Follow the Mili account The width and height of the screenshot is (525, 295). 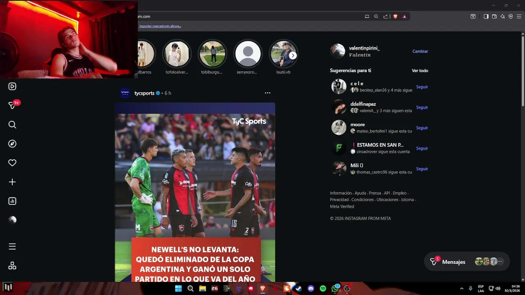click(x=422, y=169)
